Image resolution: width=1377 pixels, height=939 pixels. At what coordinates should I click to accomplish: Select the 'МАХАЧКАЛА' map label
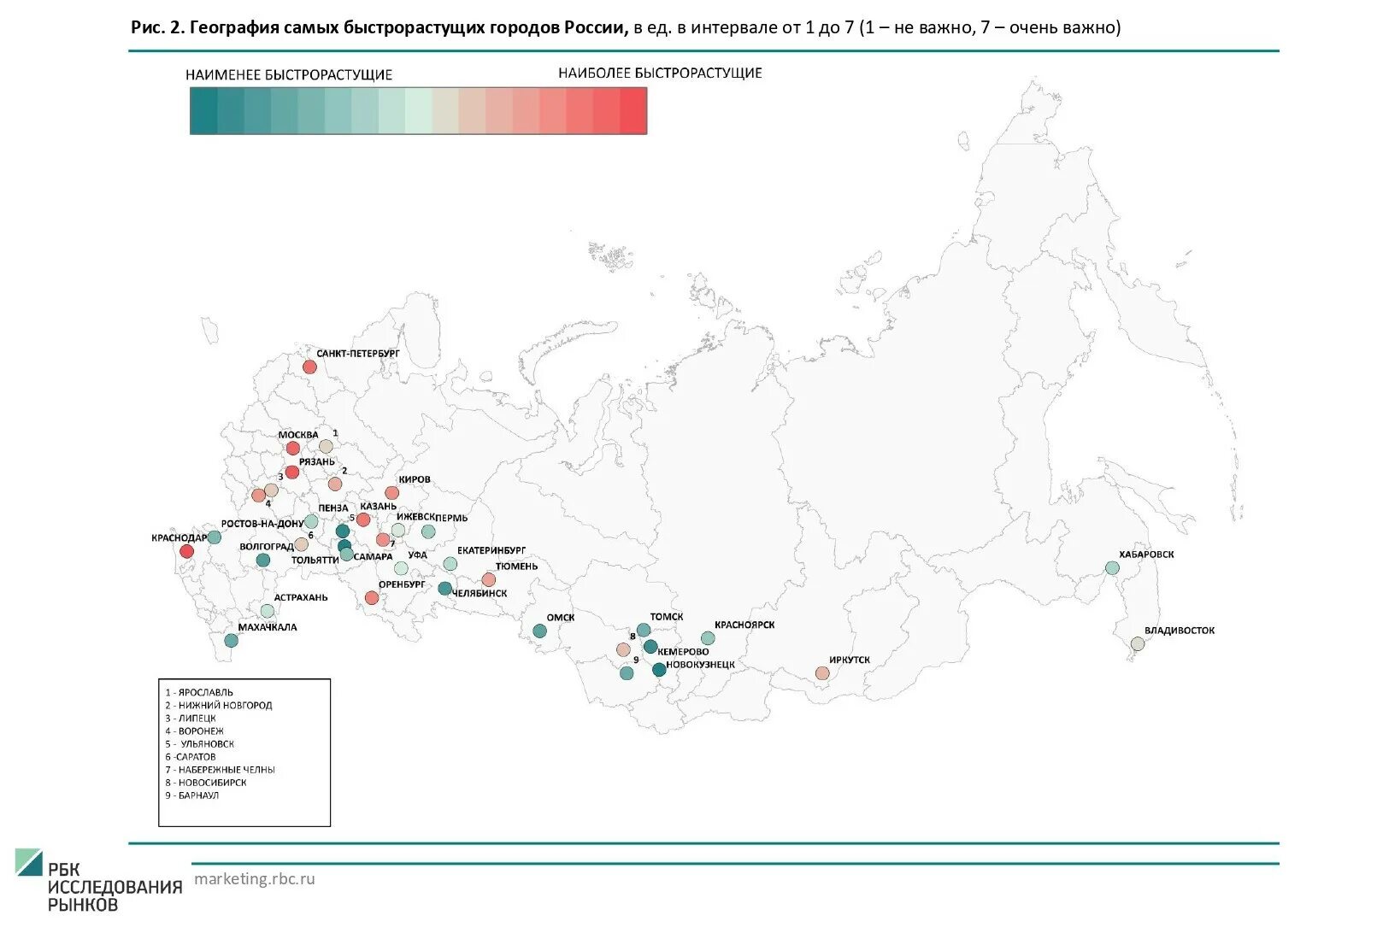[x=268, y=627]
